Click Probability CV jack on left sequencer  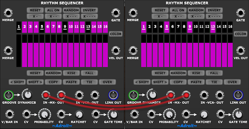[x=26, y=114]
